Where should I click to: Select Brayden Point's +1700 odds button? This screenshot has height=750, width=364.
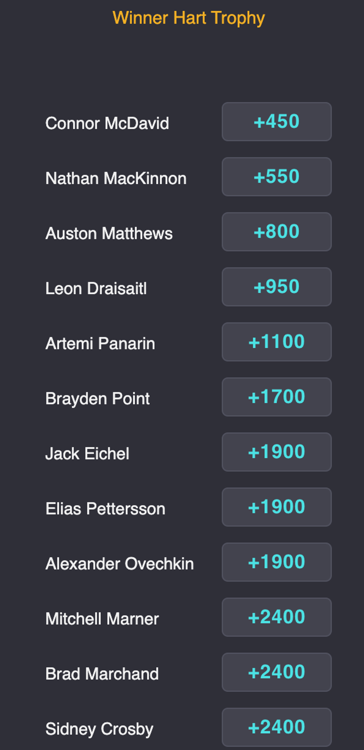click(x=276, y=397)
